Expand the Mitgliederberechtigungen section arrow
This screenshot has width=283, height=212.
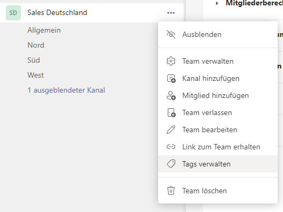point(217,3)
